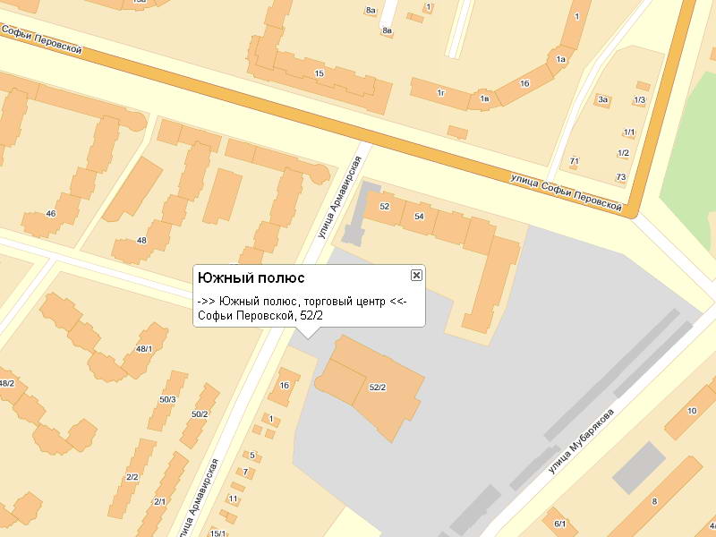The height and width of the screenshot is (537, 716).
Task: Click building 46 label
Action: (51, 213)
